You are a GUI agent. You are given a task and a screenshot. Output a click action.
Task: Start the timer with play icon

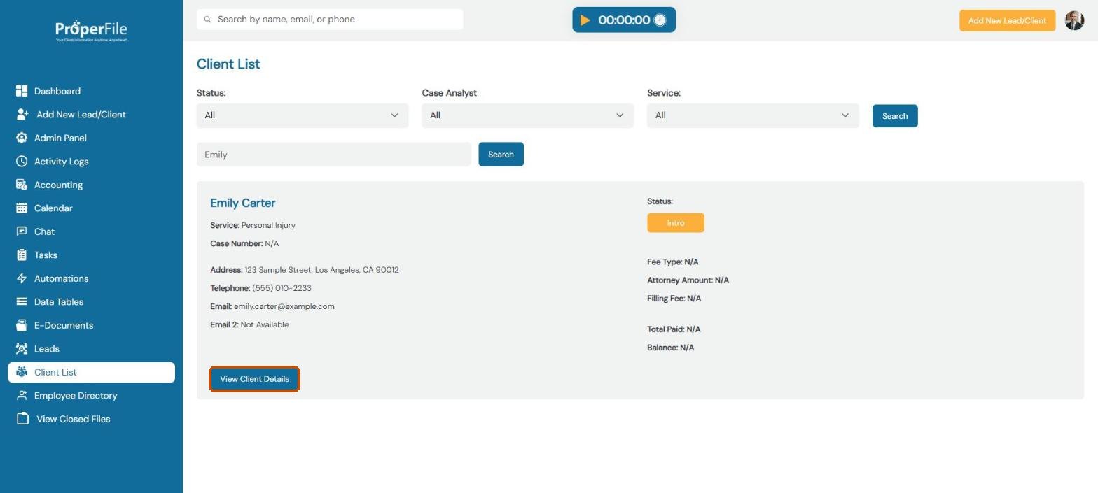point(585,20)
